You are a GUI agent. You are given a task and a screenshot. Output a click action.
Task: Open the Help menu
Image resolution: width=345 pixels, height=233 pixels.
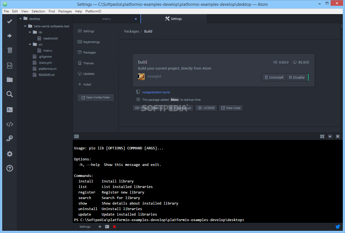(x=79, y=11)
